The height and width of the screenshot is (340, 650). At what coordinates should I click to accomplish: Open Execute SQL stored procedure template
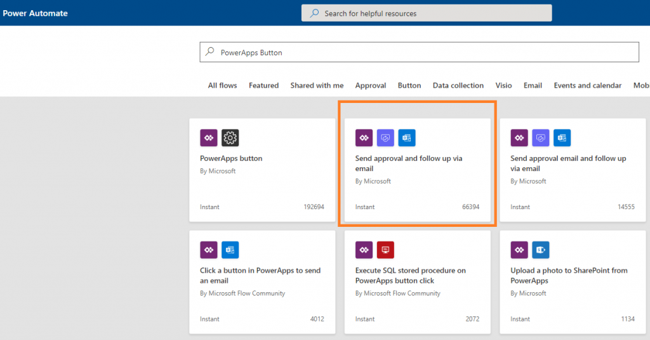[418, 282]
